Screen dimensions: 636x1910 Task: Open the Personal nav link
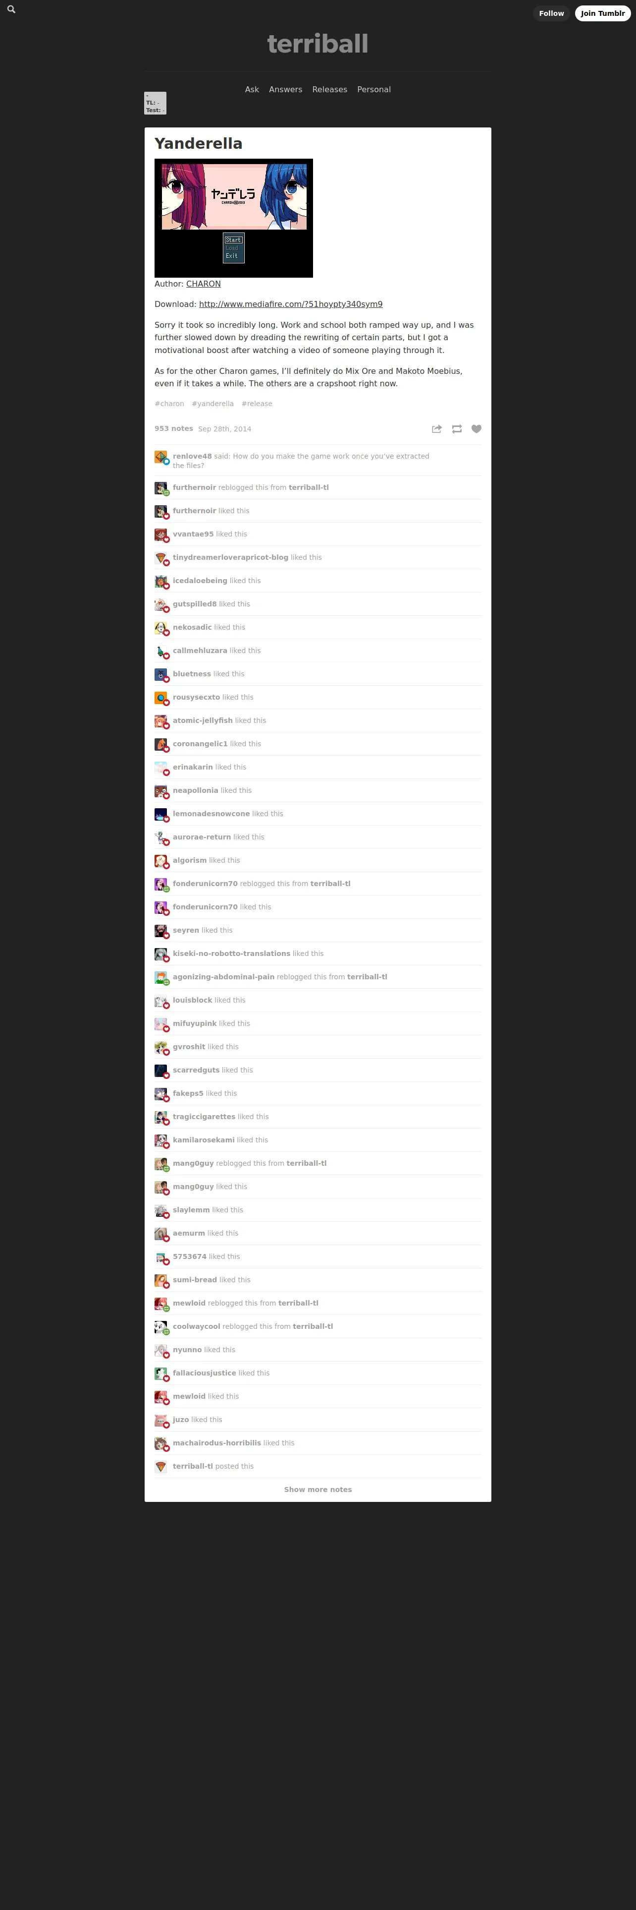tap(374, 90)
